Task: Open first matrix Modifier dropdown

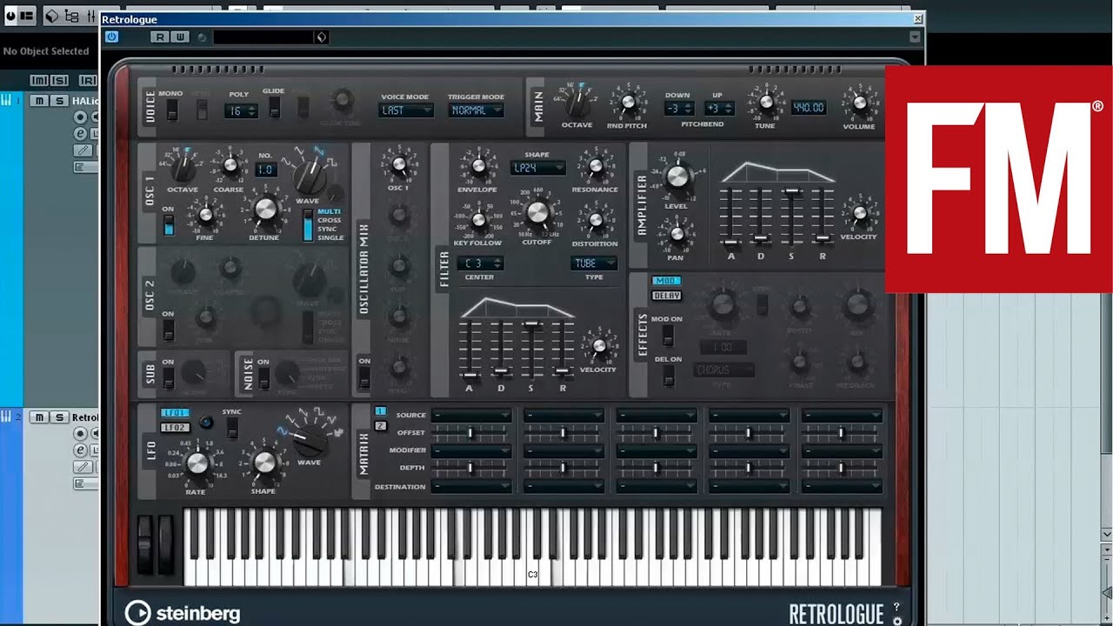Action: (x=471, y=450)
